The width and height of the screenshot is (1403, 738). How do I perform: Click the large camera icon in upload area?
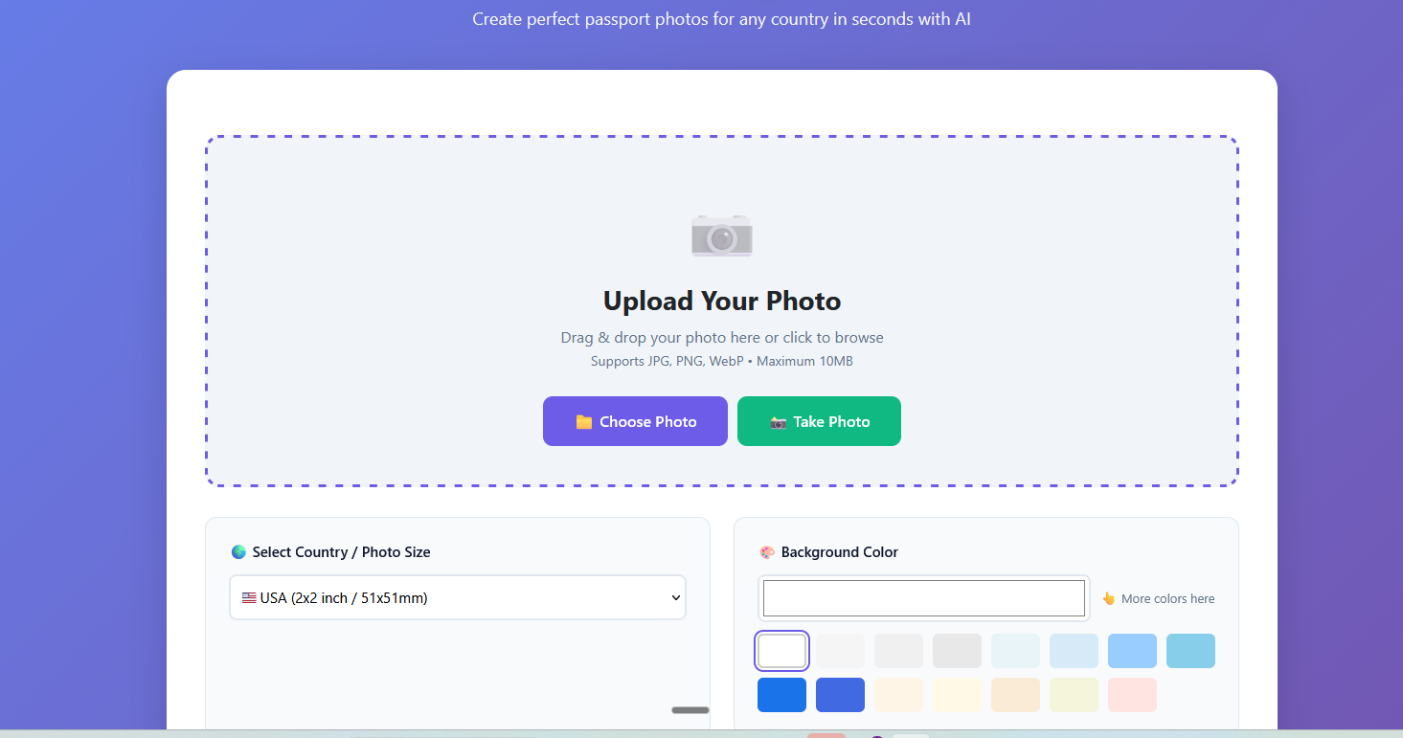tap(721, 235)
